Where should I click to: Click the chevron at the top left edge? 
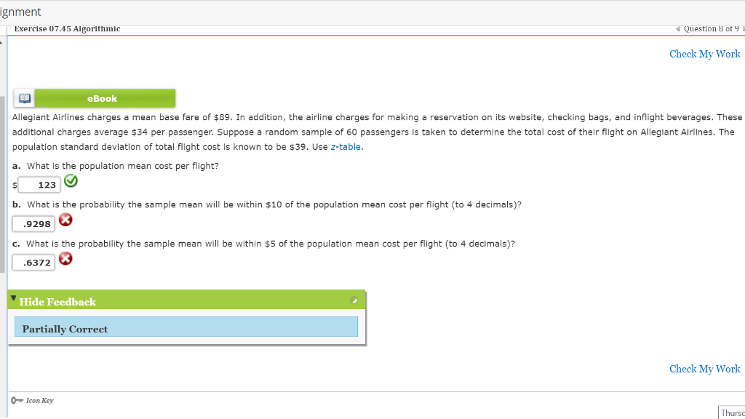2,41
